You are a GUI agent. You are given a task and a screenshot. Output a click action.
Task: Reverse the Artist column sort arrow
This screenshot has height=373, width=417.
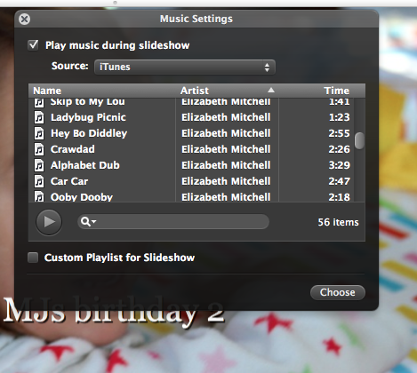[x=271, y=90]
